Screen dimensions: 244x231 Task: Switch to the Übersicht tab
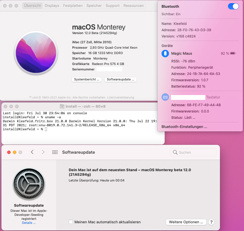[x=32, y=6]
